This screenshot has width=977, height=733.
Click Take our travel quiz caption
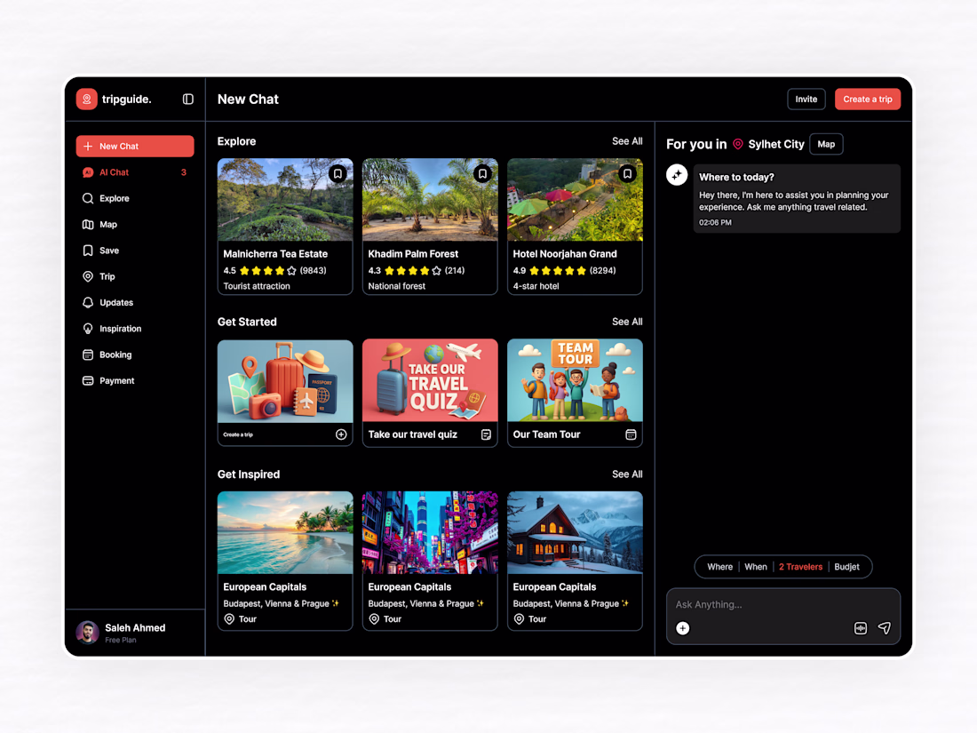tap(412, 434)
